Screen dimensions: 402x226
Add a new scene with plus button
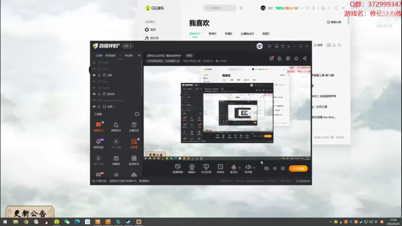139,55
